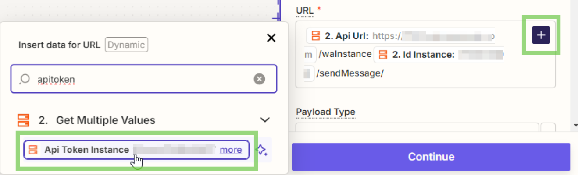
Task: Click the Payload Type label
Action: click(325, 112)
